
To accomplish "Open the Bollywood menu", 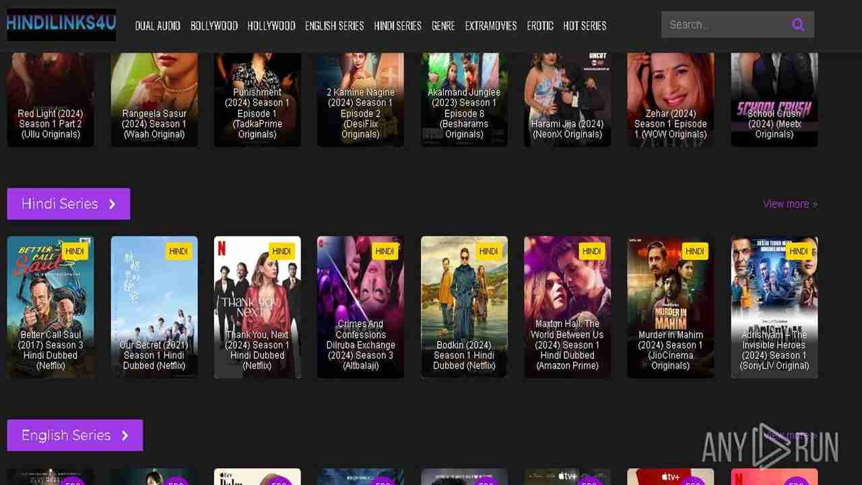I will (x=214, y=26).
